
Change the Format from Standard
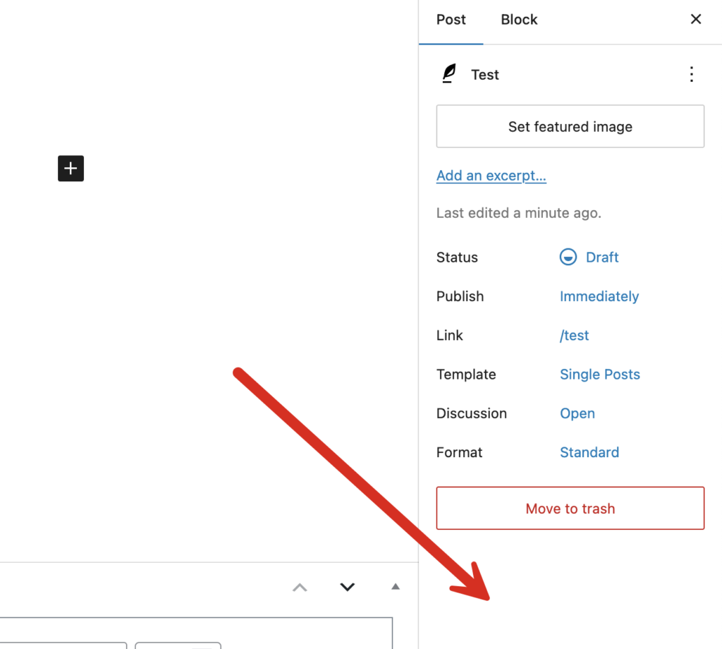[589, 452]
